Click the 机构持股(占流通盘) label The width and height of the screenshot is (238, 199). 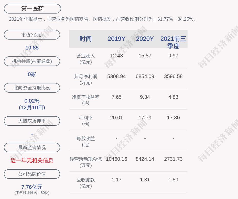click(32, 61)
